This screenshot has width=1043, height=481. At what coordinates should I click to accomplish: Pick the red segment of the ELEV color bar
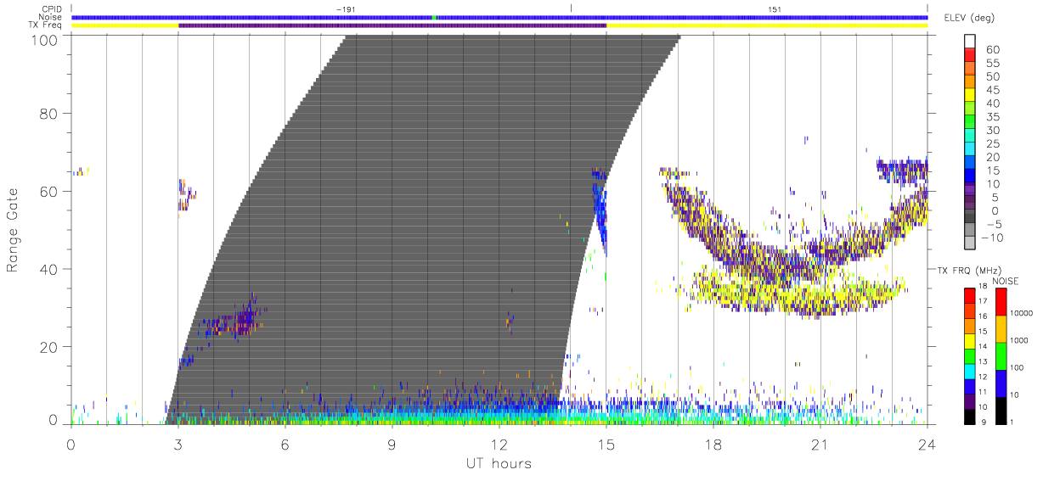click(970, 55)
